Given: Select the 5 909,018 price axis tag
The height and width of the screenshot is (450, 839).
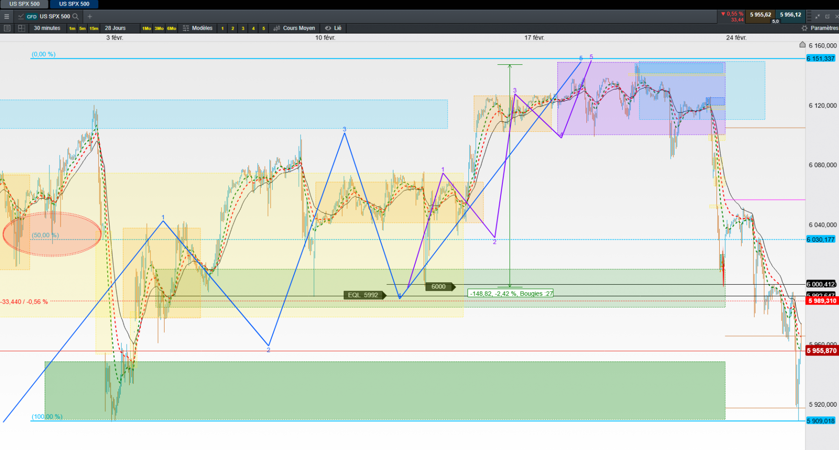Looking at the screenshot, I should (x=820, y=421).
